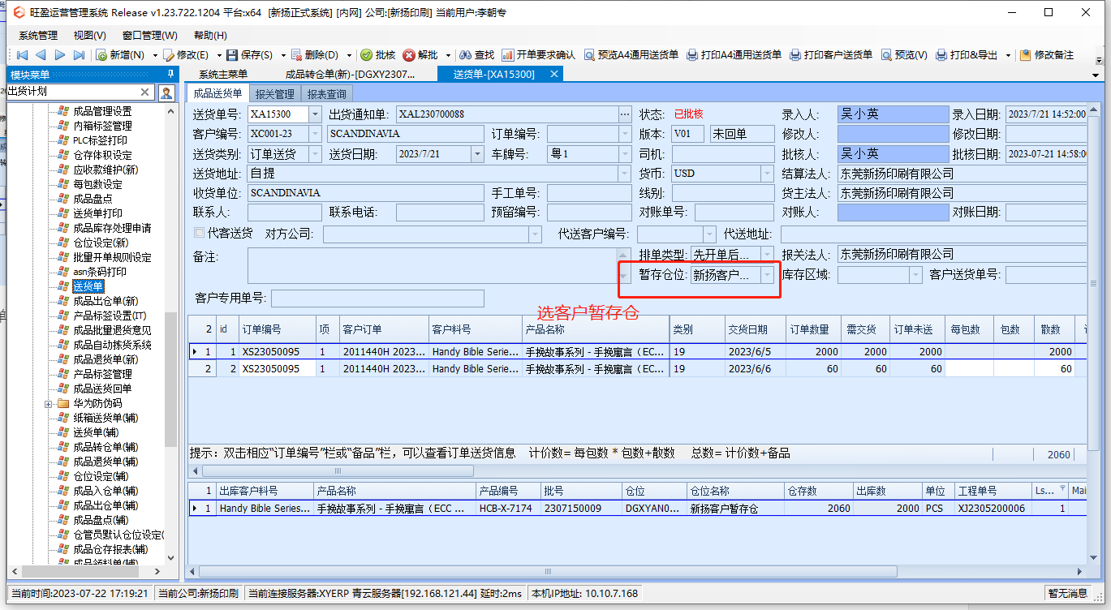Click 预览A4通用送货单 preview button
Viewport: 1111px width, 610px height.
tap(631, 55)
